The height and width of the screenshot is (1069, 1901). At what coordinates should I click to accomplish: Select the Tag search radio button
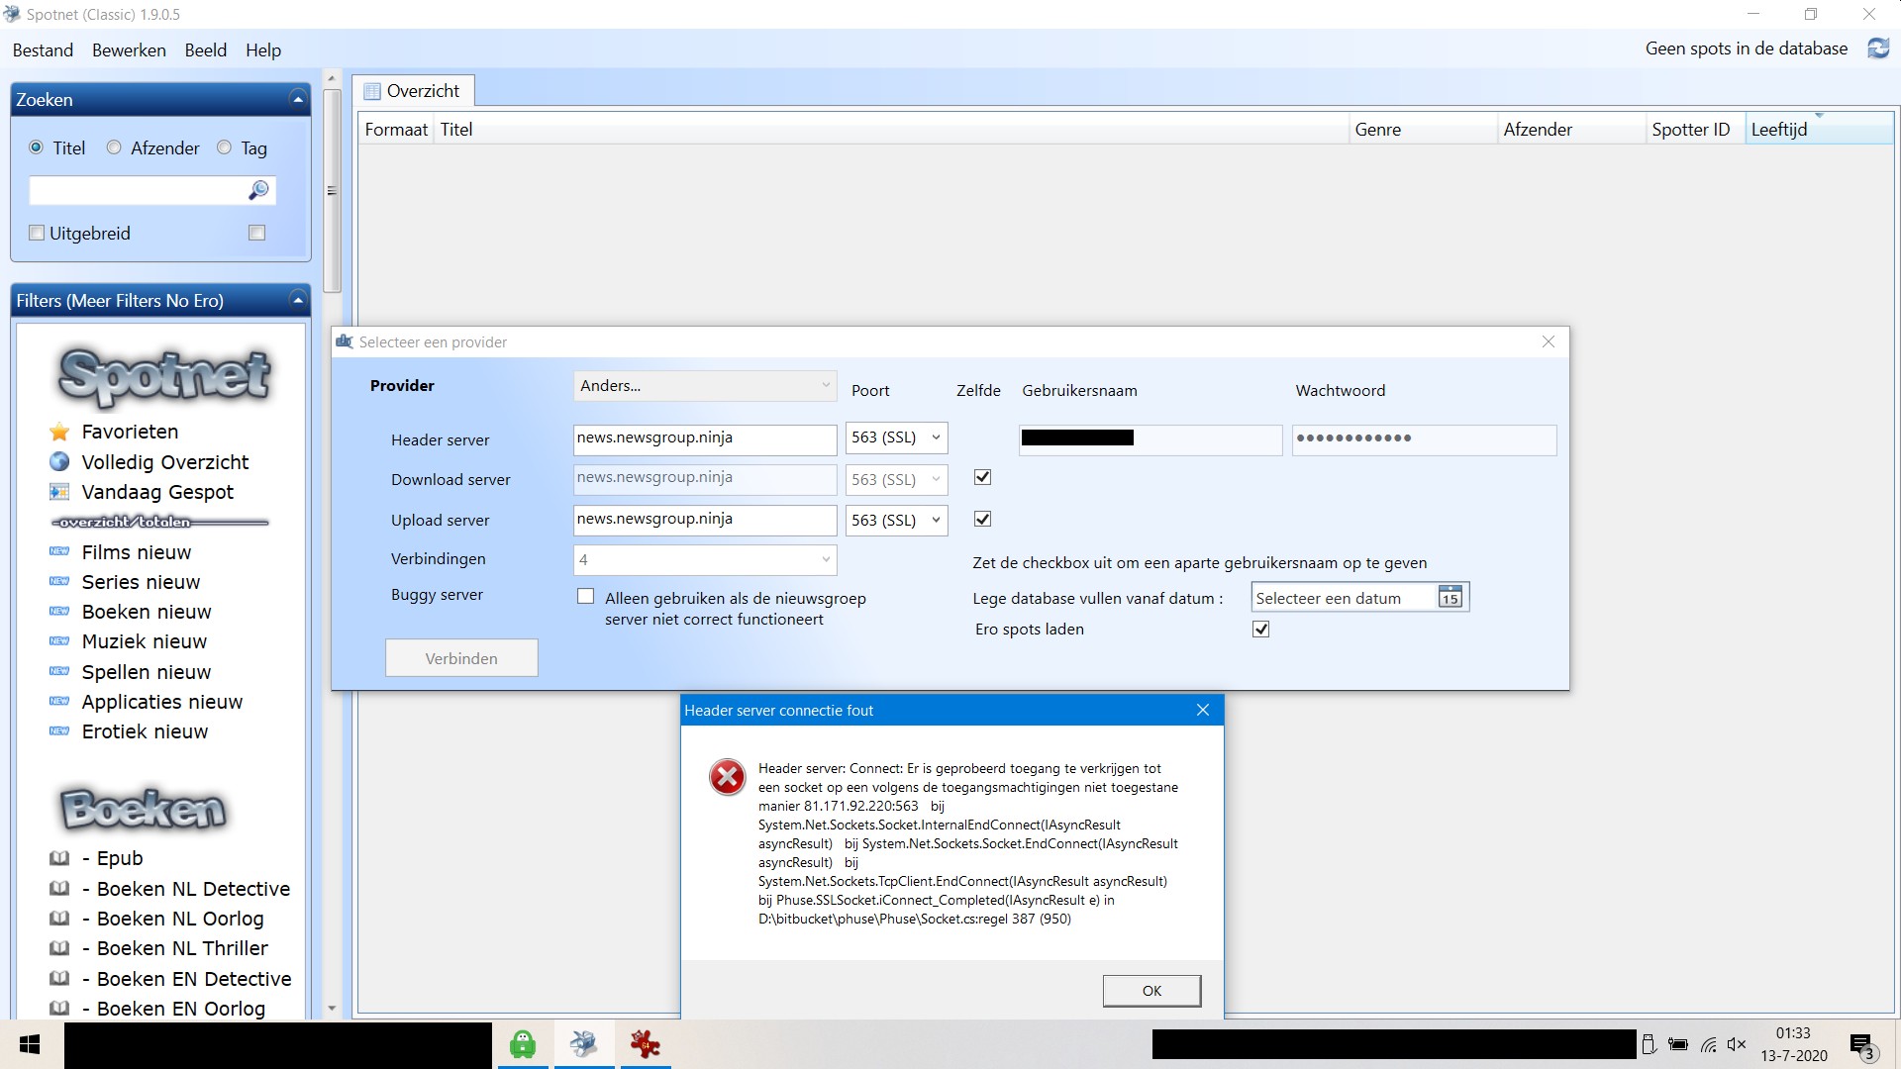pyautogui.click(x=225, y=147)
